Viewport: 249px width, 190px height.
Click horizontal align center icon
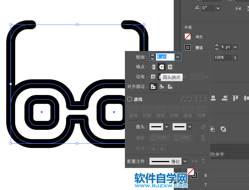click(x=213, y=98)
